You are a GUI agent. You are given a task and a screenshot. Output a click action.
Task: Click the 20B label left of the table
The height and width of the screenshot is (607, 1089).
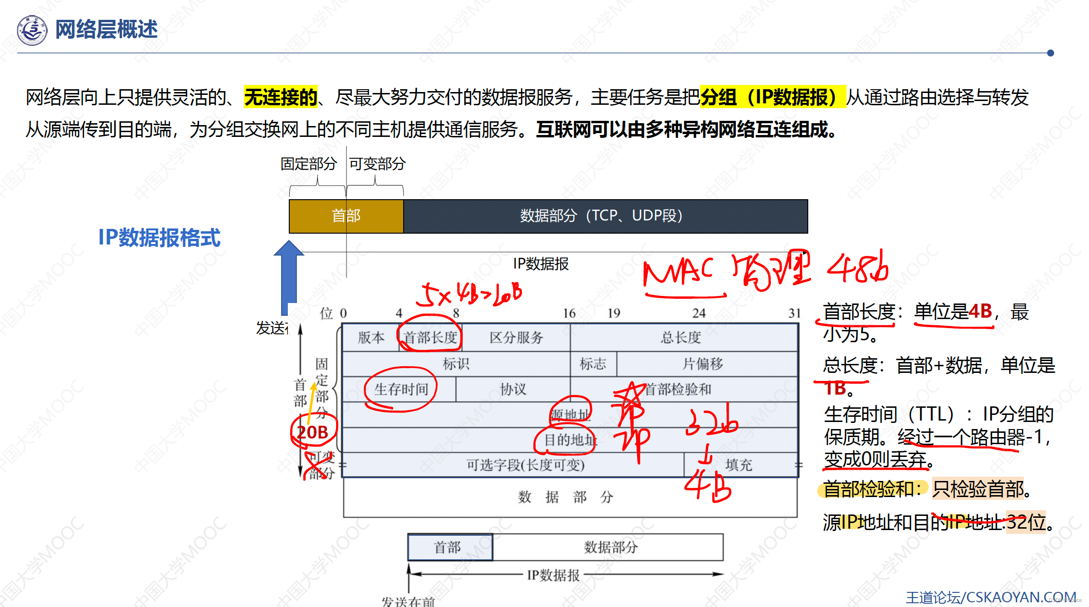(312, 432)
